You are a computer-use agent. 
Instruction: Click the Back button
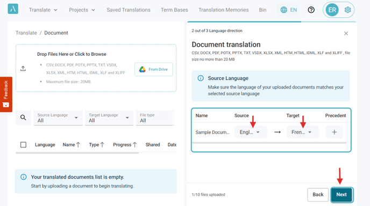click(318, 195)
